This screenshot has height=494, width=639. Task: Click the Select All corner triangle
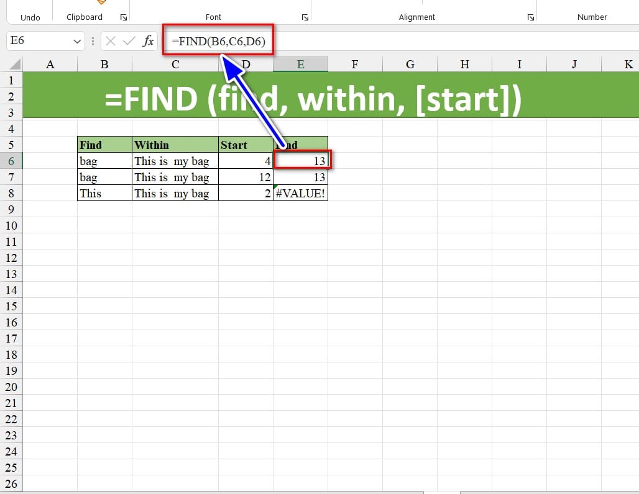pos(14,64)
